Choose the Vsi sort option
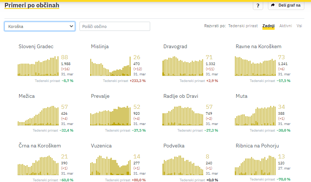 coord(300,26)
